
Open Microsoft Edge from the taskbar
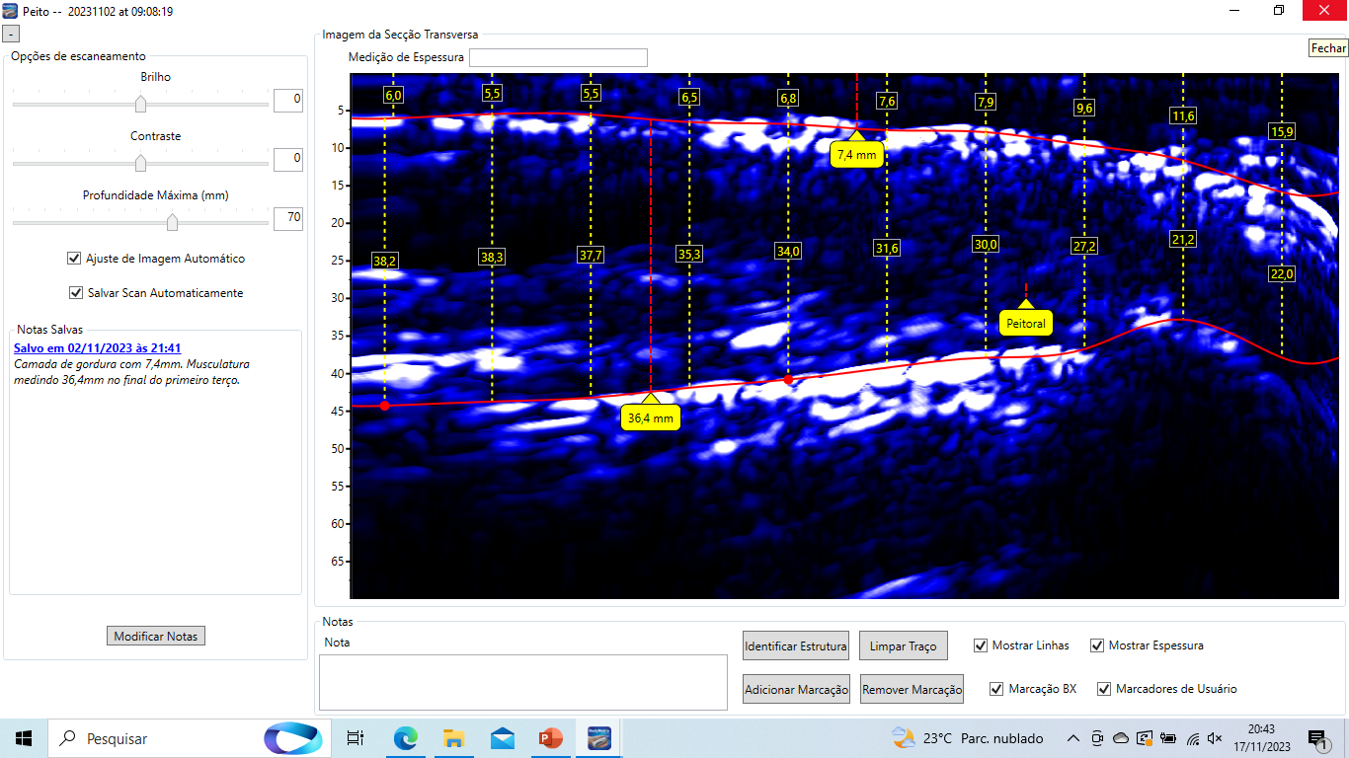click(405, 738)
